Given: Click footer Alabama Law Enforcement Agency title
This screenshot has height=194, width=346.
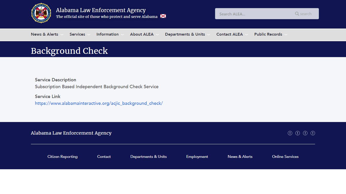Looking at the screenshot, I should pyautogui.click(x=71, y=133).
